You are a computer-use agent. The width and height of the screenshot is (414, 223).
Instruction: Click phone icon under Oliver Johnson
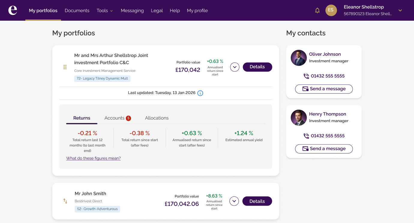tap(306, 76)
